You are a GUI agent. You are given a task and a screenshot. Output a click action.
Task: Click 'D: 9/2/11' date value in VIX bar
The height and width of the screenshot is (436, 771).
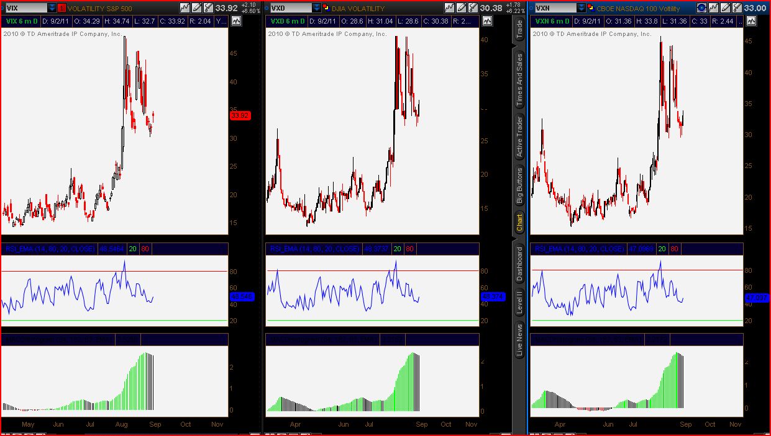(57, 20)
